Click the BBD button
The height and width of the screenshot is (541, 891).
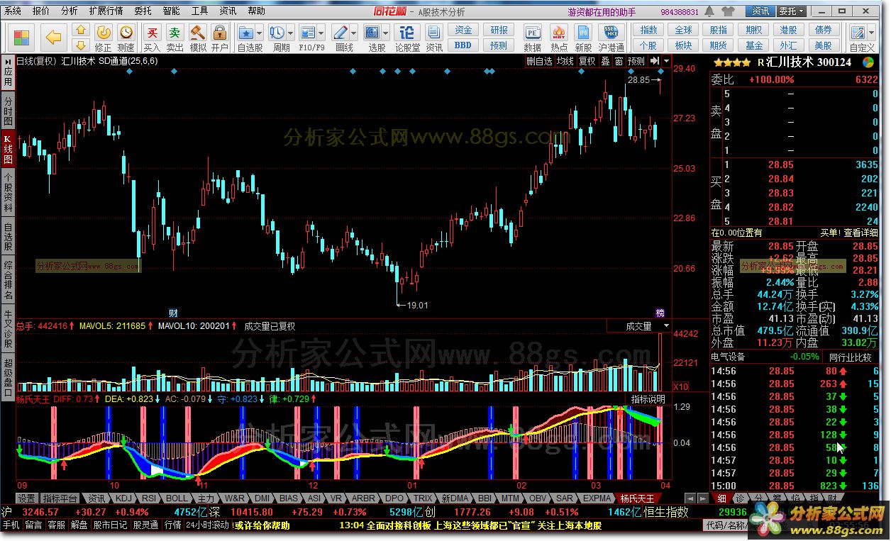click(463, 45)
